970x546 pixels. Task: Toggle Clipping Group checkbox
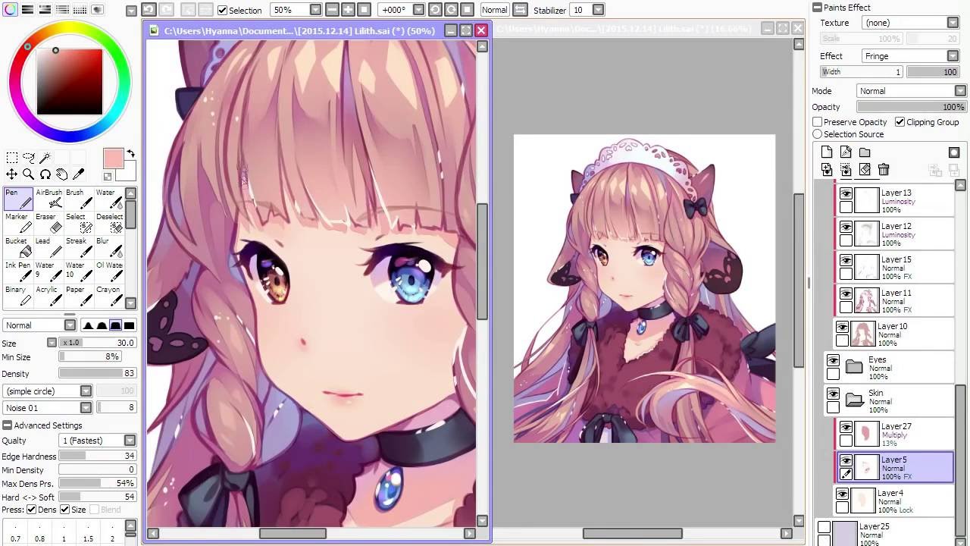[x=900, y=121]
